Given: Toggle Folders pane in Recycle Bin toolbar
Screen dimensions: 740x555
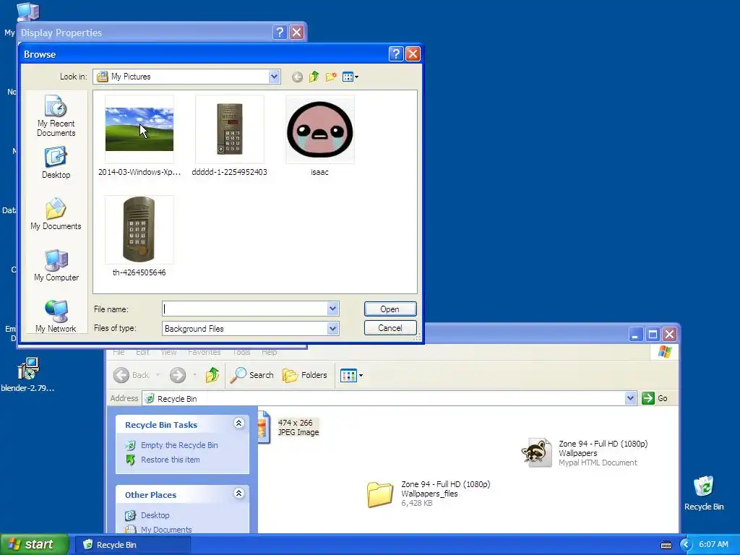Looking at the screenshot, I should [x=305, y=375].
